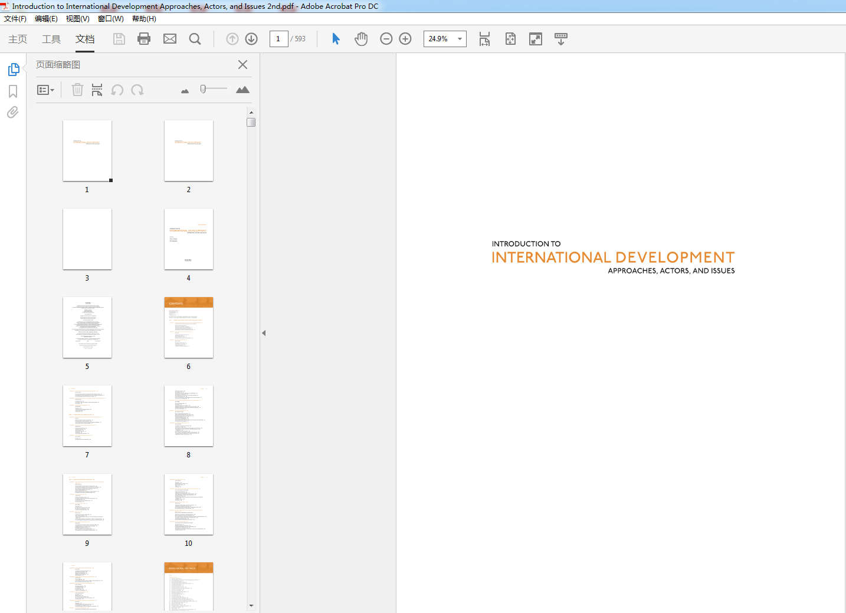Select page 1 thumbnail
Image resolution: width=846 pixels, height=613 pixels.
coord(87,151)
